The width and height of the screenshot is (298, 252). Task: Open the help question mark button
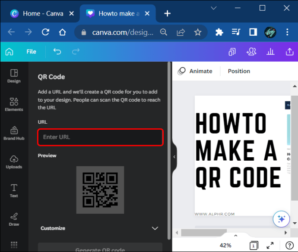[289, 246]
